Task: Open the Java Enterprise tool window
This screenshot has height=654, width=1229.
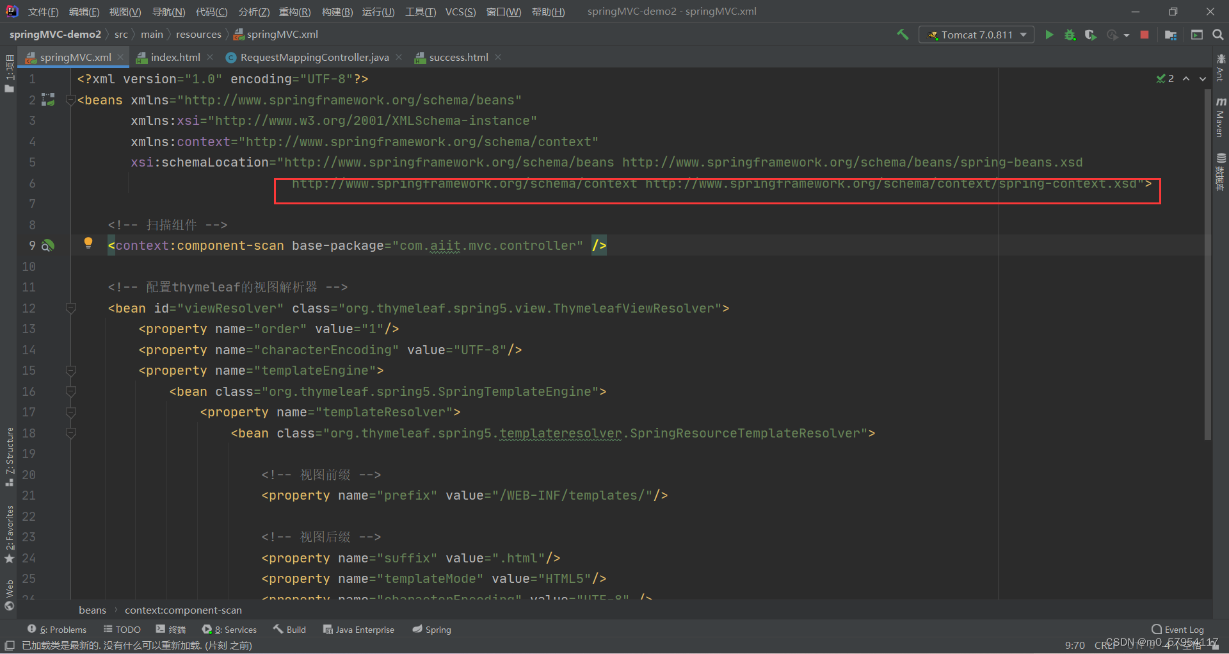Action: 359,630
